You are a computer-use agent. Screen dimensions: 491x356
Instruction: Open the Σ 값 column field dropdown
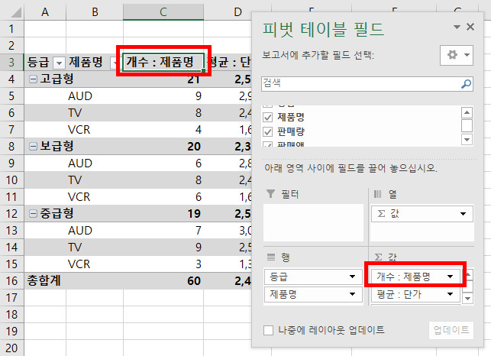pos(463,215)
